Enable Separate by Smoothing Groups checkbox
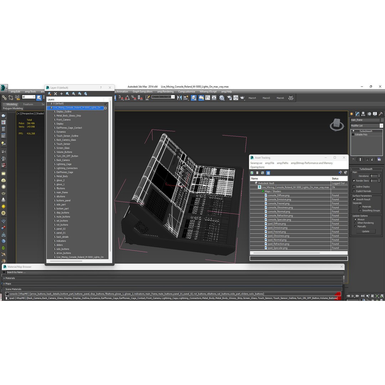The width and height of the screenshot is (385, 385). 360,210
